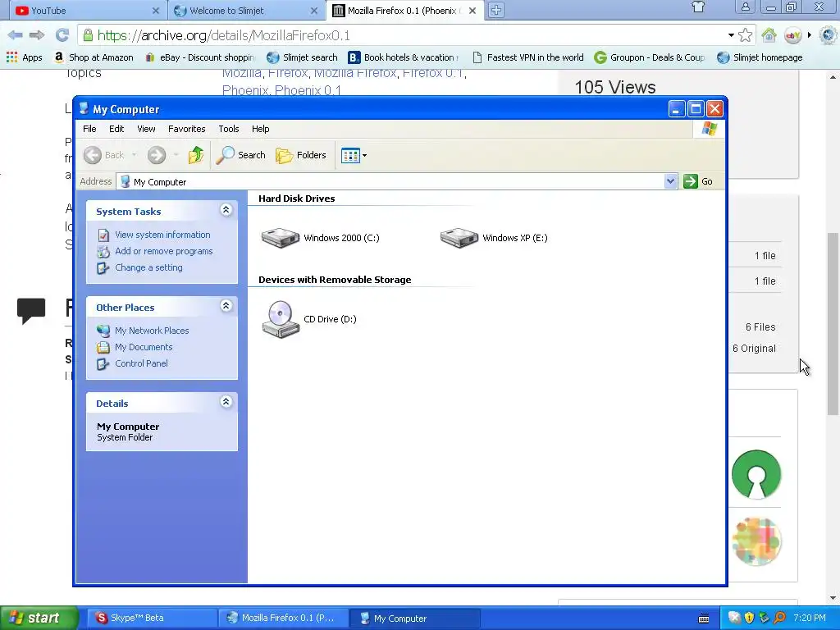Click the yellow security shield tray icon
Viewport: 840px width, 630px height.
(x=750, y=618)
